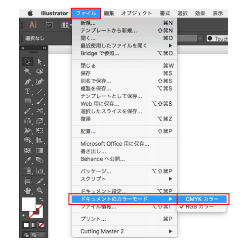Screen dimensions: 247x247
Task: Select the Magic Wand tool
Action: [28, 72]
